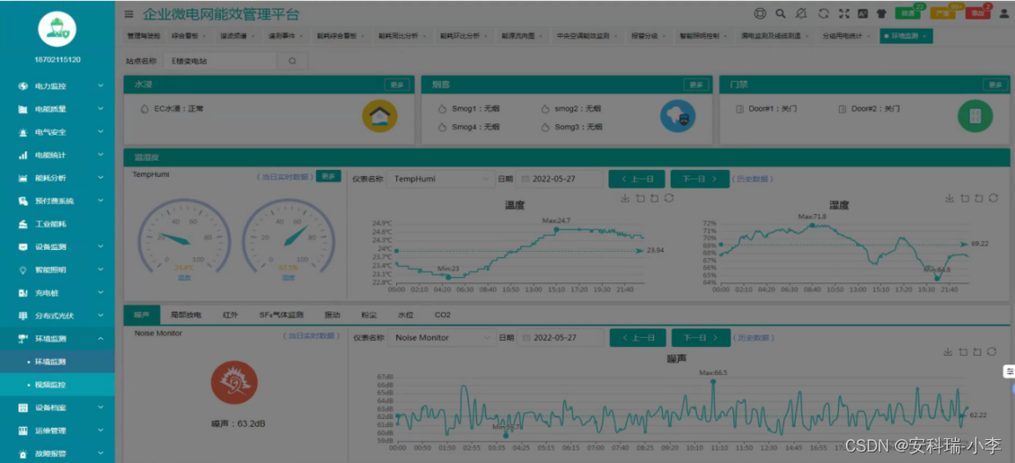Expand the 设备监测 sidebar menu
Image resolution: width=1015 pixels, height=463 pixels.
(x=57, y=246)
